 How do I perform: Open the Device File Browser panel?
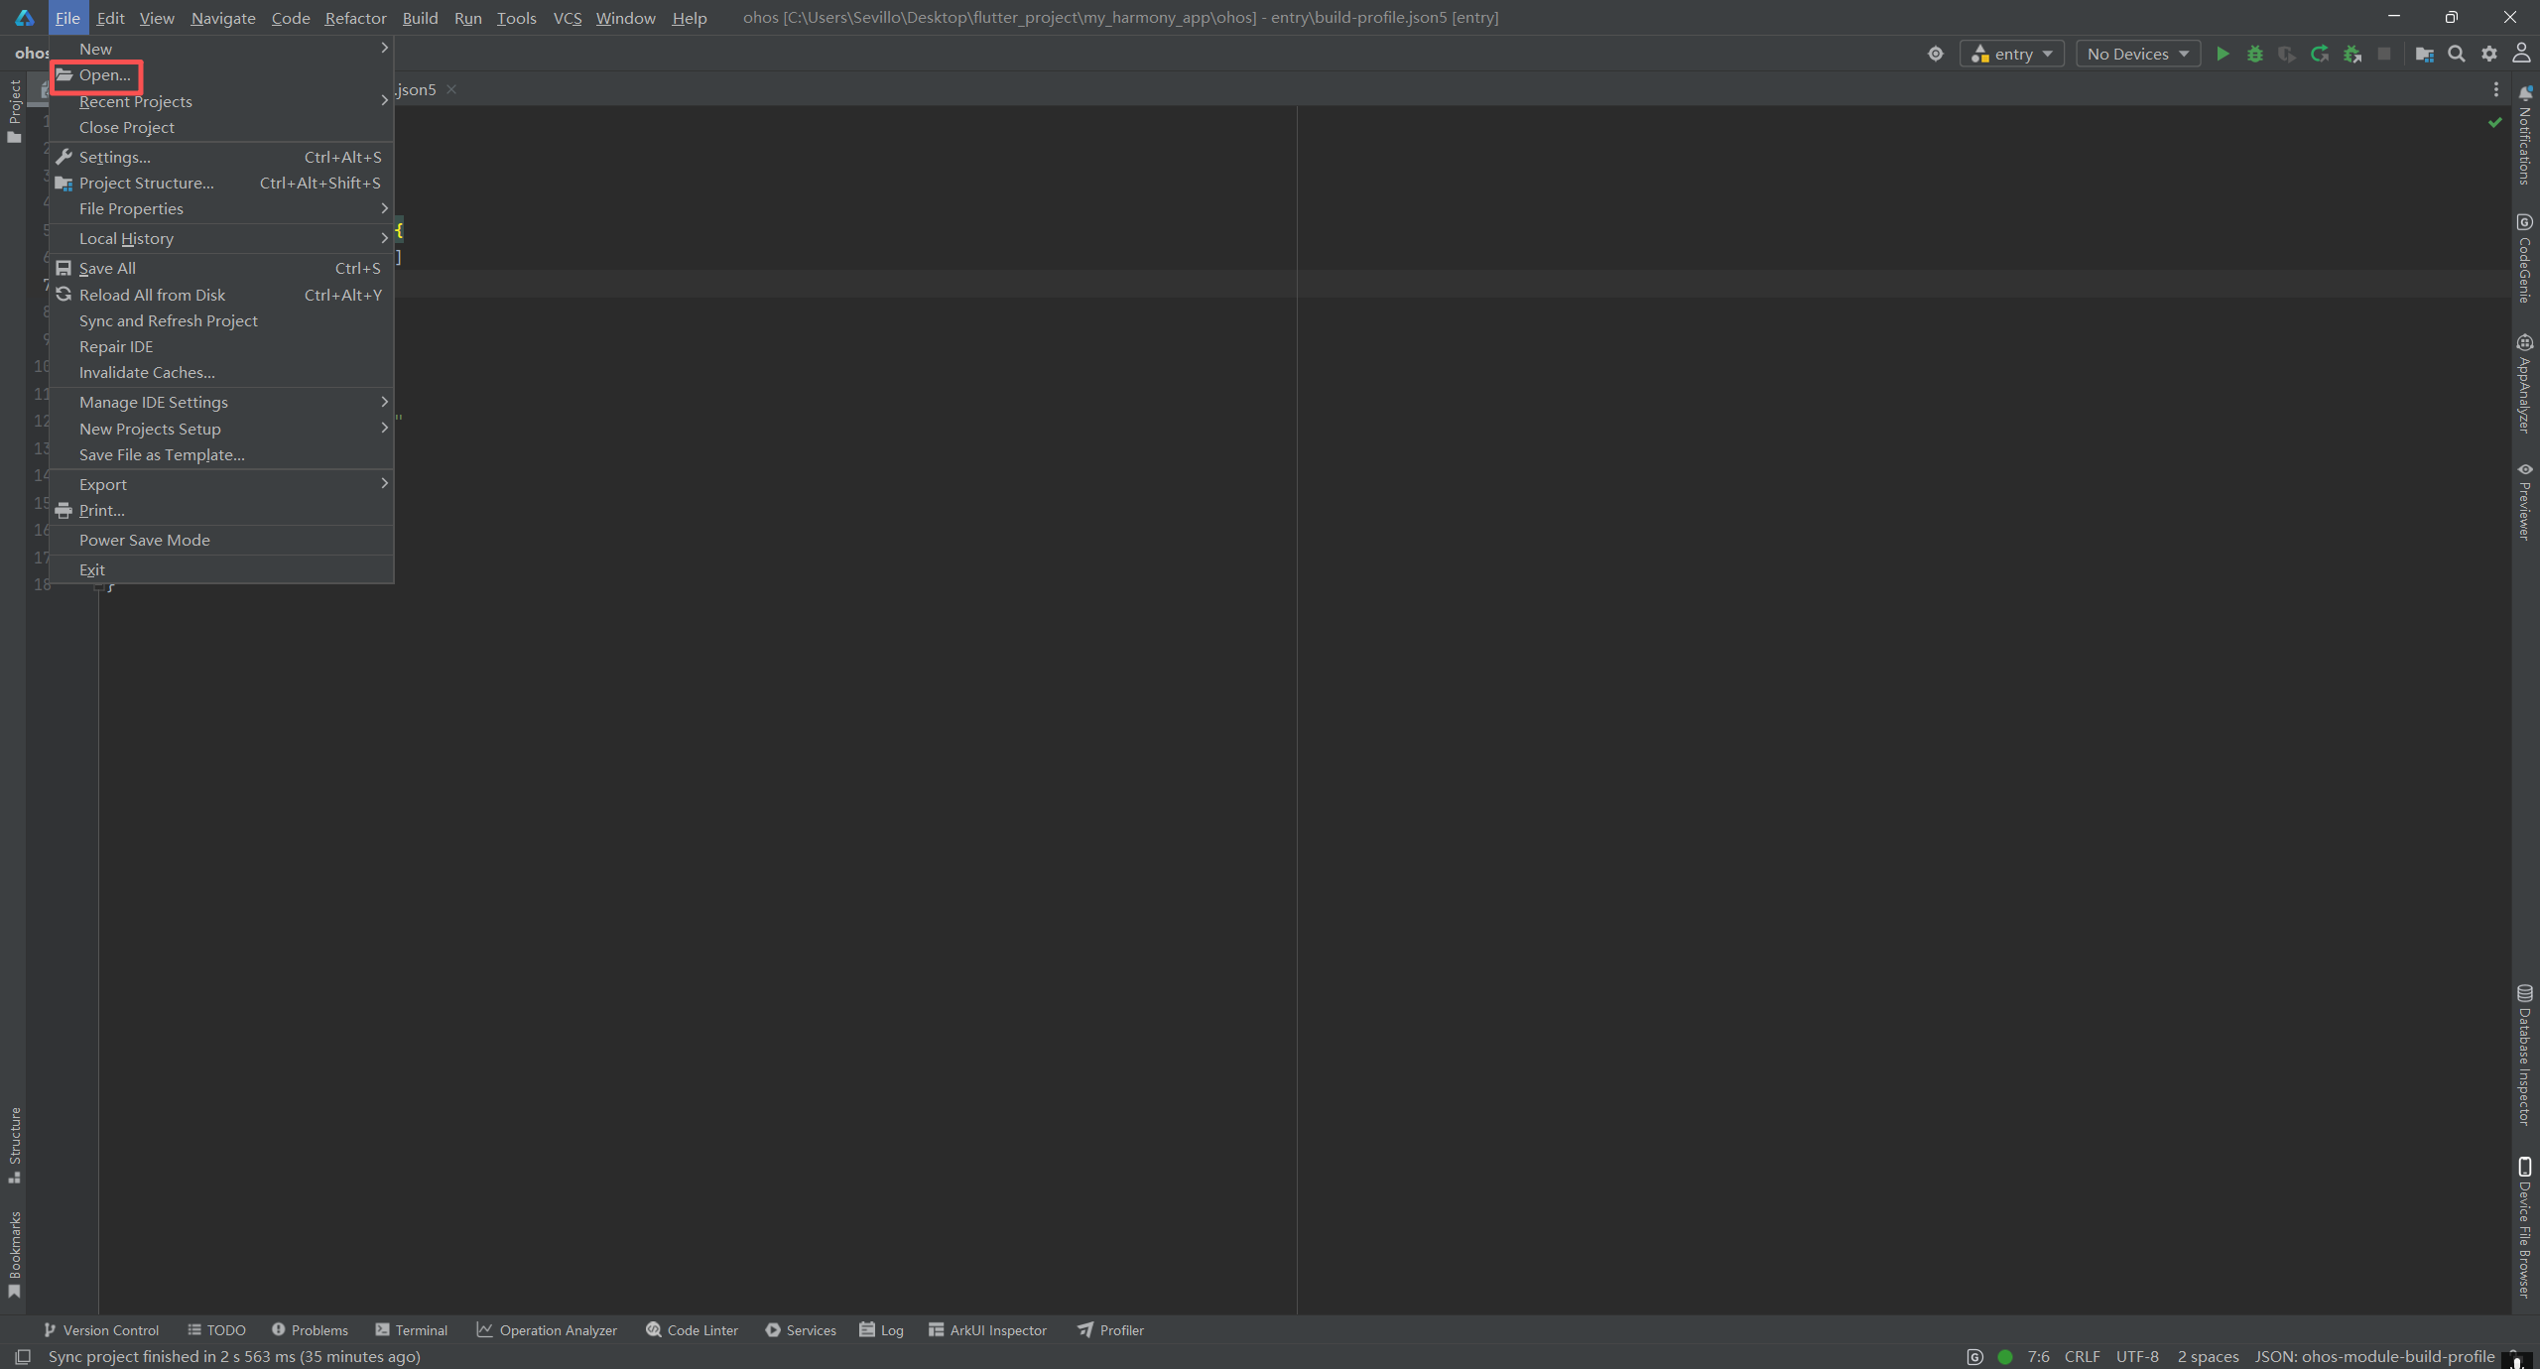click(2524, 1228)
